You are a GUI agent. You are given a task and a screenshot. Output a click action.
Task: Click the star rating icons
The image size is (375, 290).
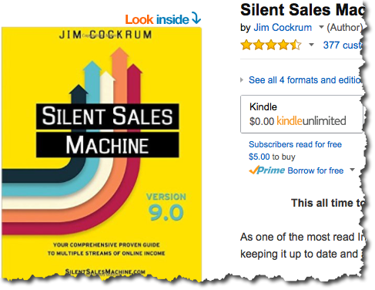pos(271,45)
